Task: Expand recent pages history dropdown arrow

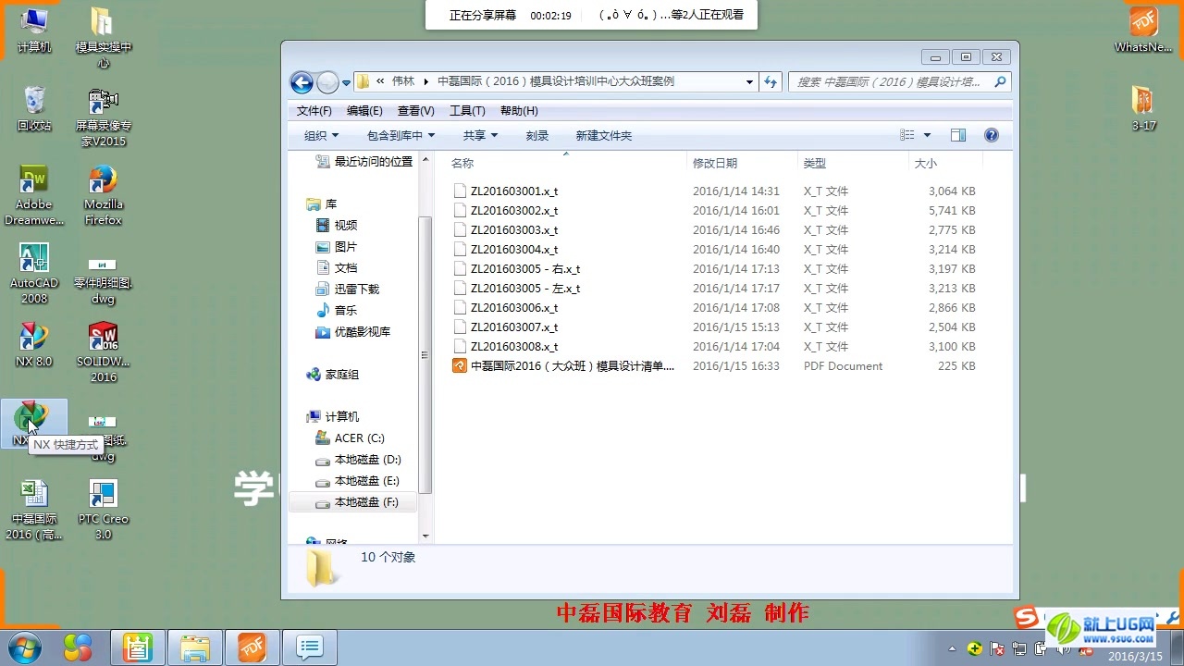Action: (x=347, y=82)
